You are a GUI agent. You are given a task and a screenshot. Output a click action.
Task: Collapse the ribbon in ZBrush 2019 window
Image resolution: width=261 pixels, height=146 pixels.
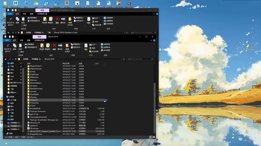[151, 41]
